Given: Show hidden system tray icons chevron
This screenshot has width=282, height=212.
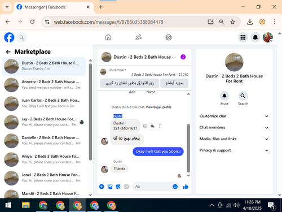Looking at the screenshot, I should coord(211,205).
